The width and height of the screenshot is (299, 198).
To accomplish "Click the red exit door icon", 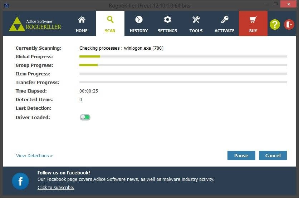I will pos(289,24).
